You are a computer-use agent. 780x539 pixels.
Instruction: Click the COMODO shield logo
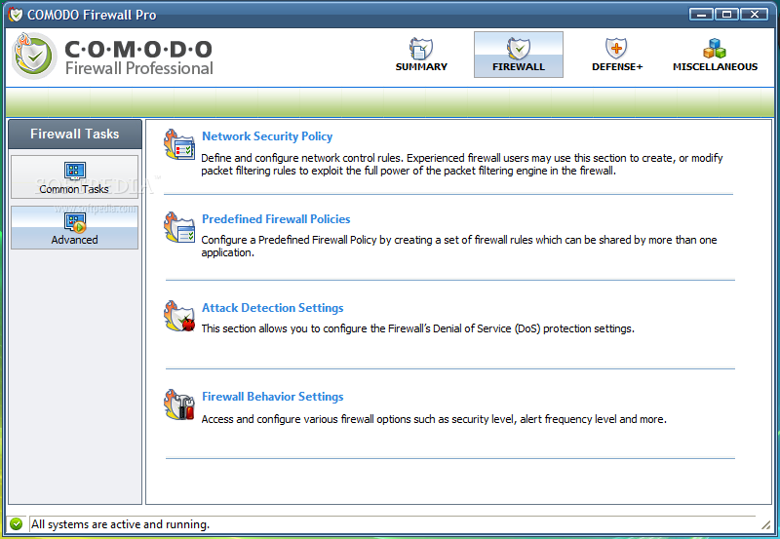point(34,56)
